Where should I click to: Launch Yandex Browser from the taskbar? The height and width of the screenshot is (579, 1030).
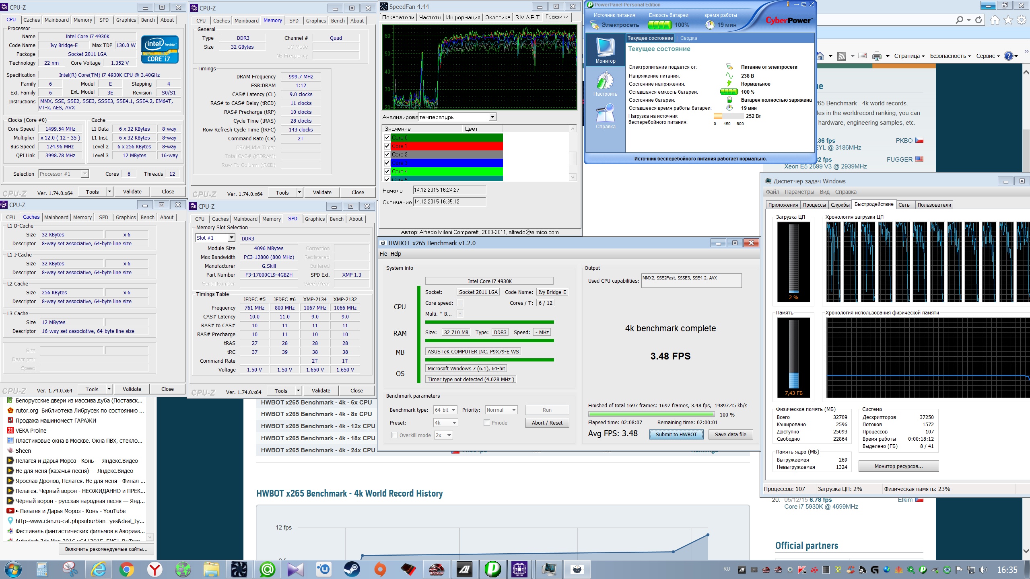pos(154,569)
